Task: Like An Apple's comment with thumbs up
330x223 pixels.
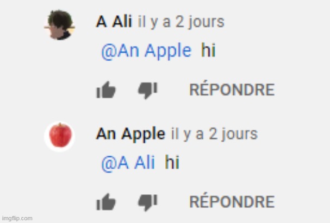Action: coord(106,202)
